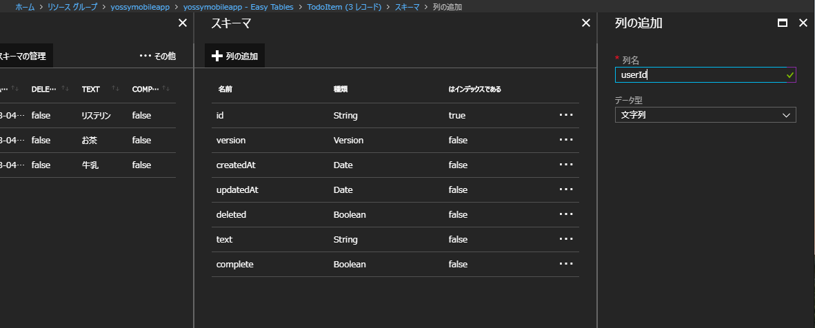Click the 名前 column header
815x328 pixels.
point(225,89)
